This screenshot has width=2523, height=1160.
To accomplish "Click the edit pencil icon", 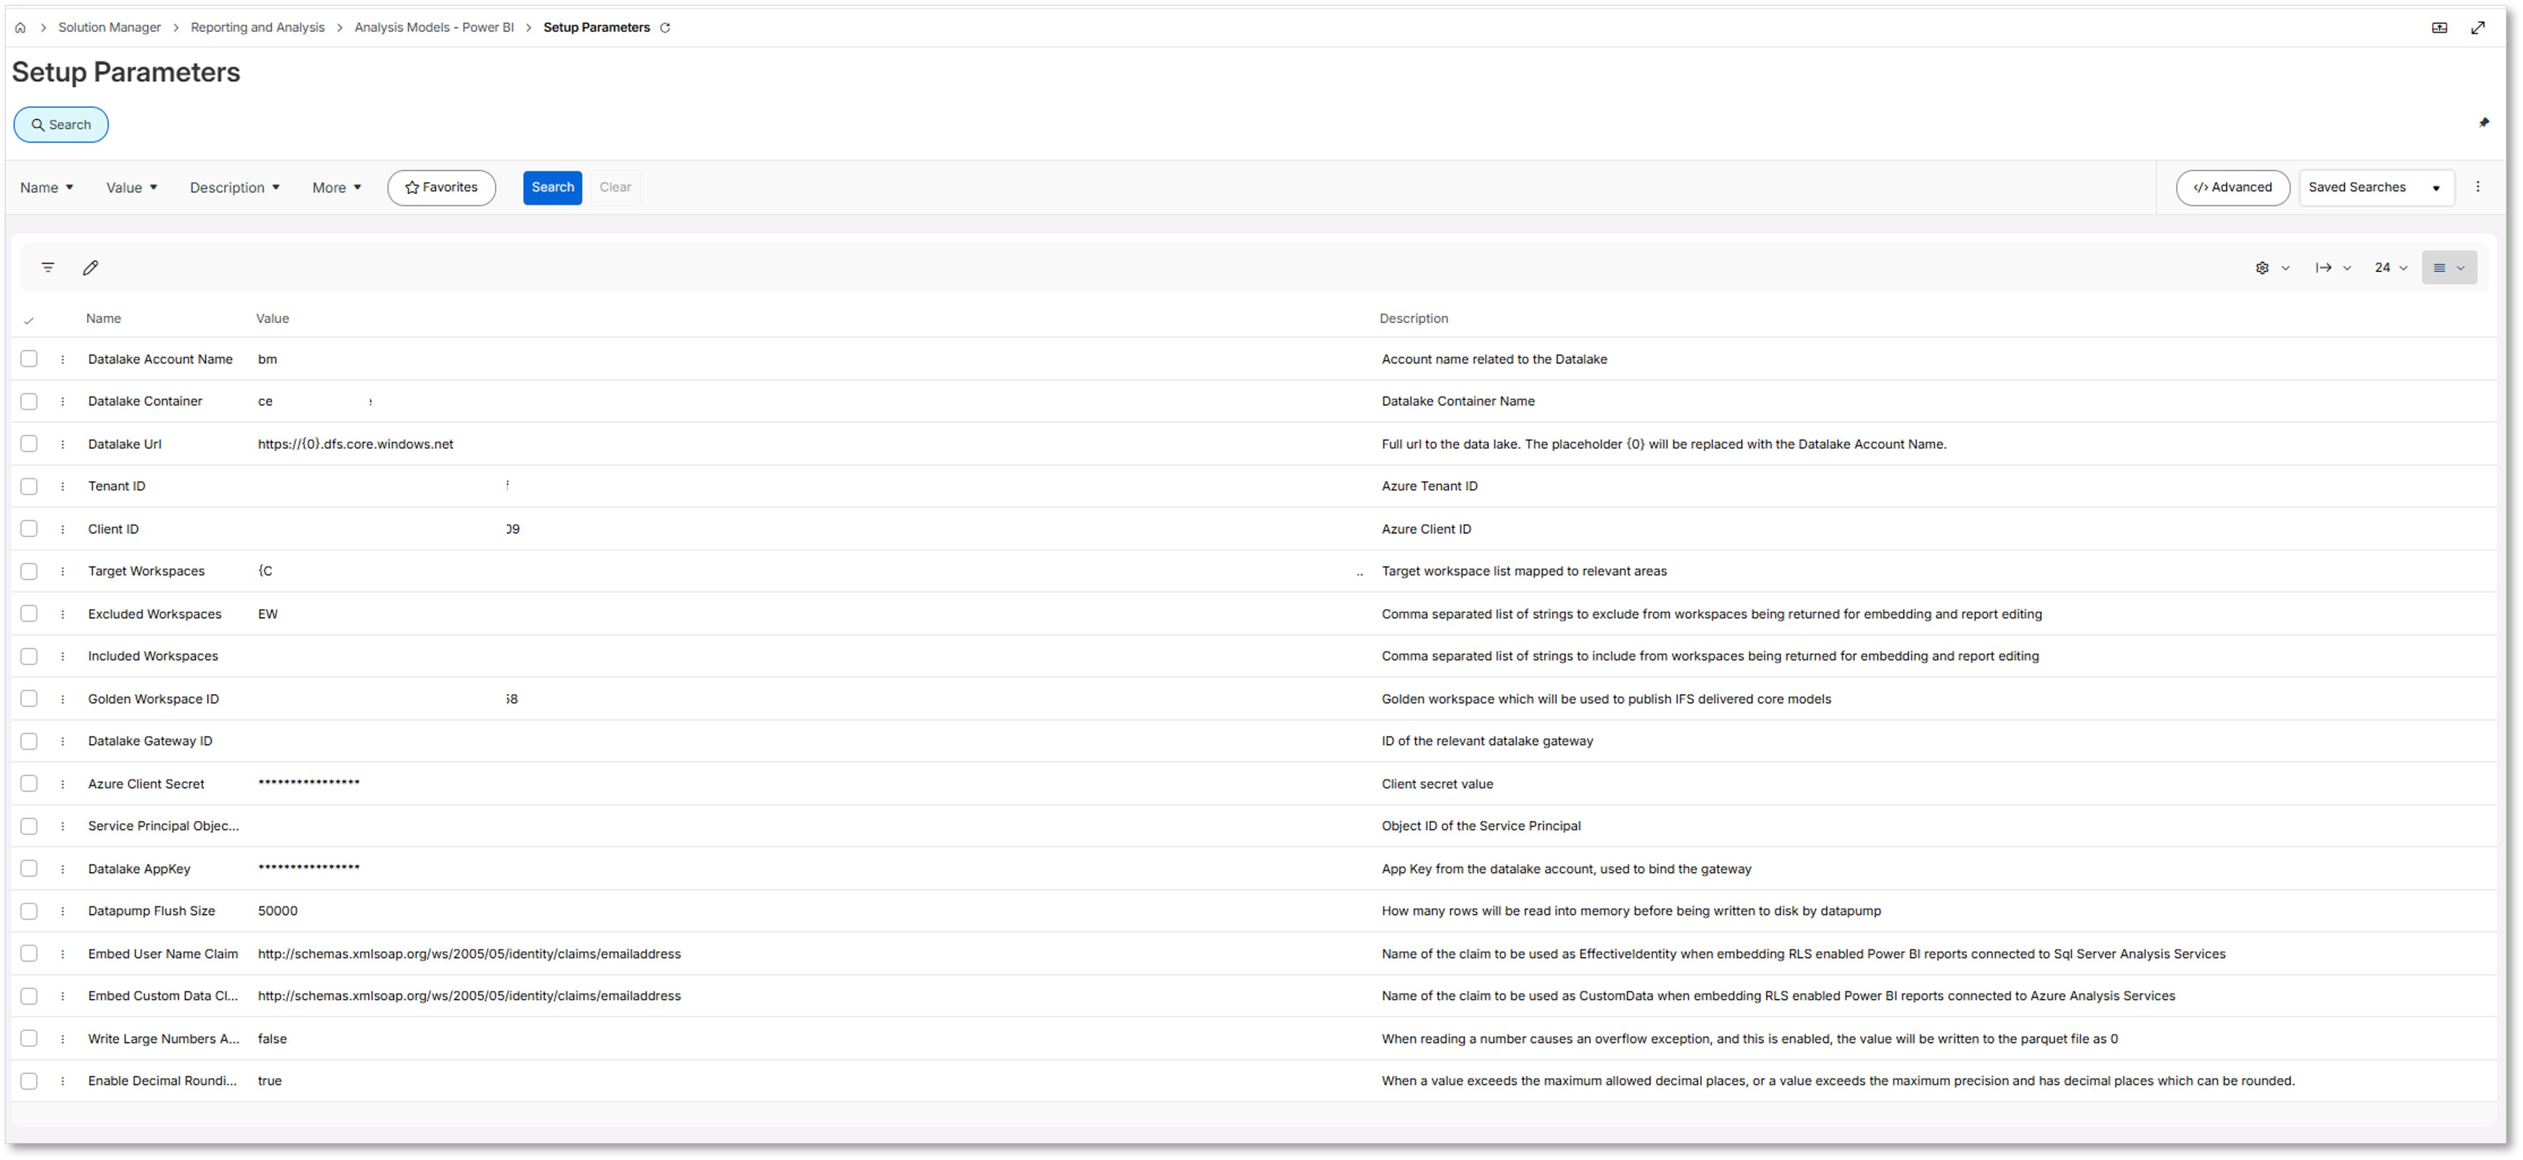I will point(90,267).
